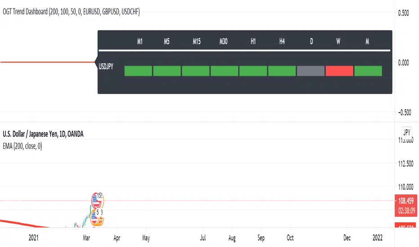419x247 pixels.
Task: Open the JPY currency selector button
Action: [x=407, y=132]
